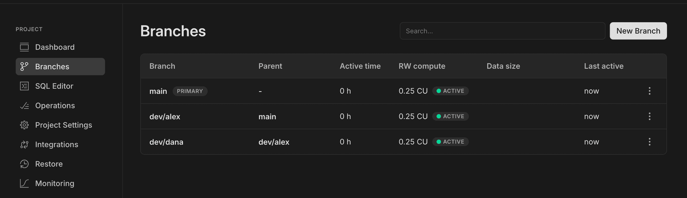Expand the options menu for dev/dana
Viewport: 687px width, 198px height.
click(649, 142)
